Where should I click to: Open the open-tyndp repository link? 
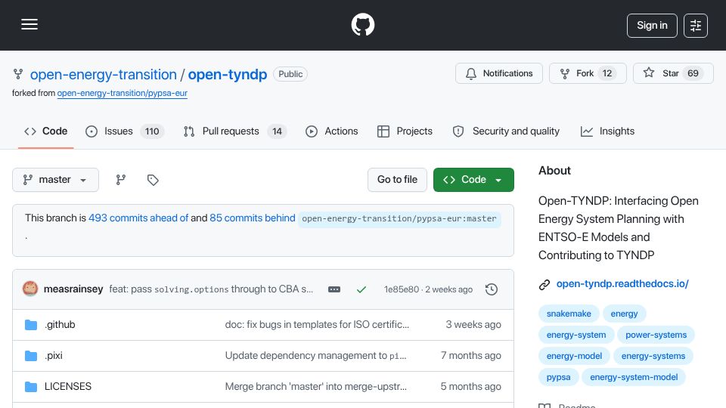click(x=228, y=75)
